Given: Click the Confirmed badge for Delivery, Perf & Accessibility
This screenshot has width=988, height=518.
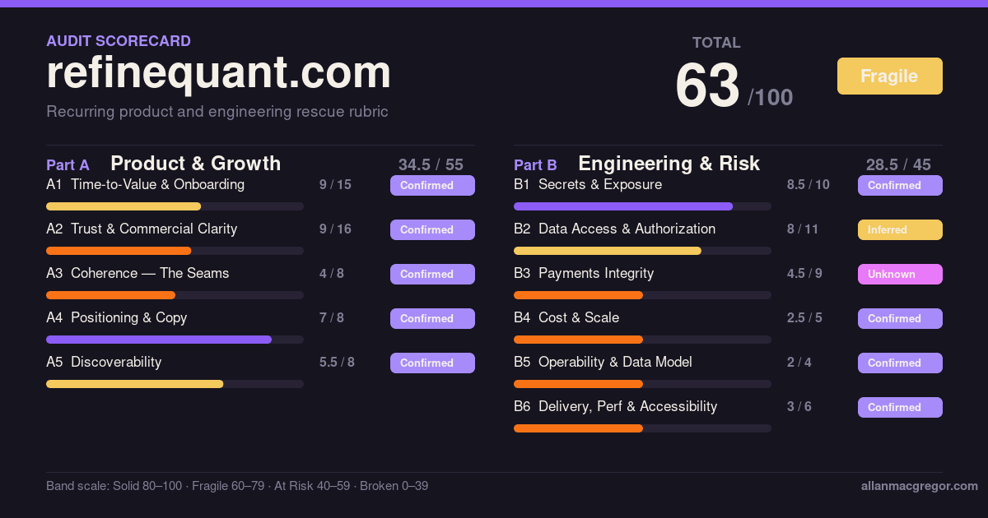Looking at the screenshot, I should tap(900, 407).
